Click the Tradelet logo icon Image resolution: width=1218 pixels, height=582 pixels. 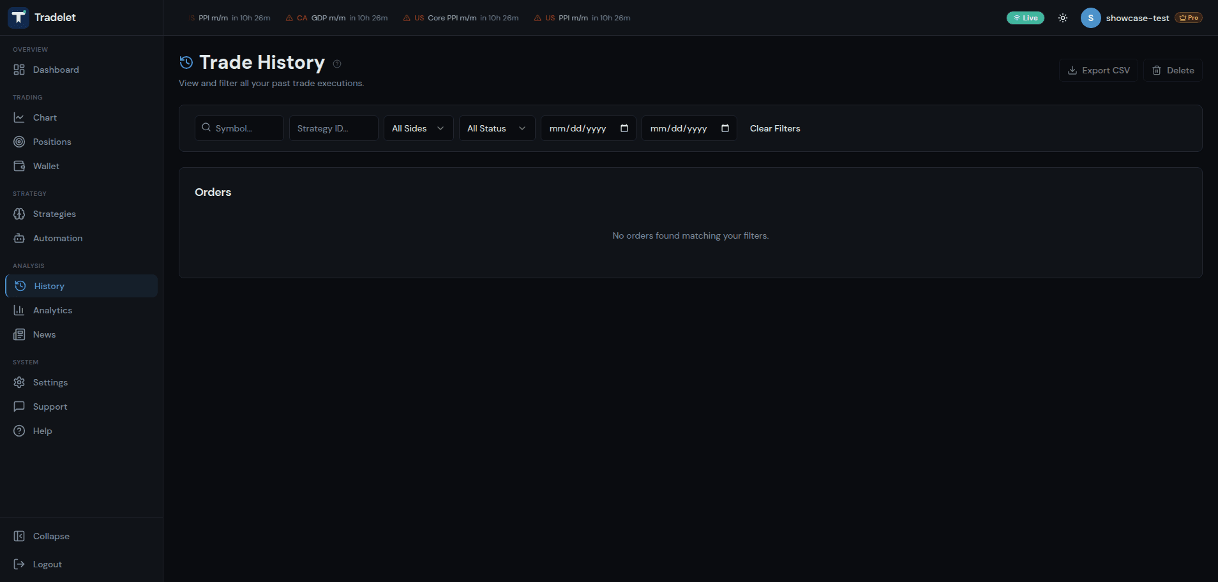[x=19, y=17]
